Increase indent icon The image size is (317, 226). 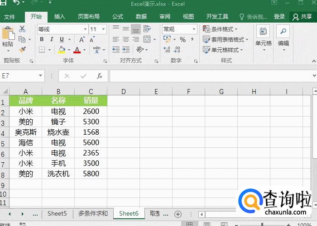coord(126,49)
